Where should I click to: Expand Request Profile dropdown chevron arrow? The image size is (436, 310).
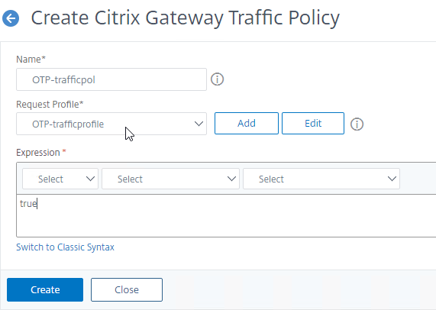click(199, 124)
